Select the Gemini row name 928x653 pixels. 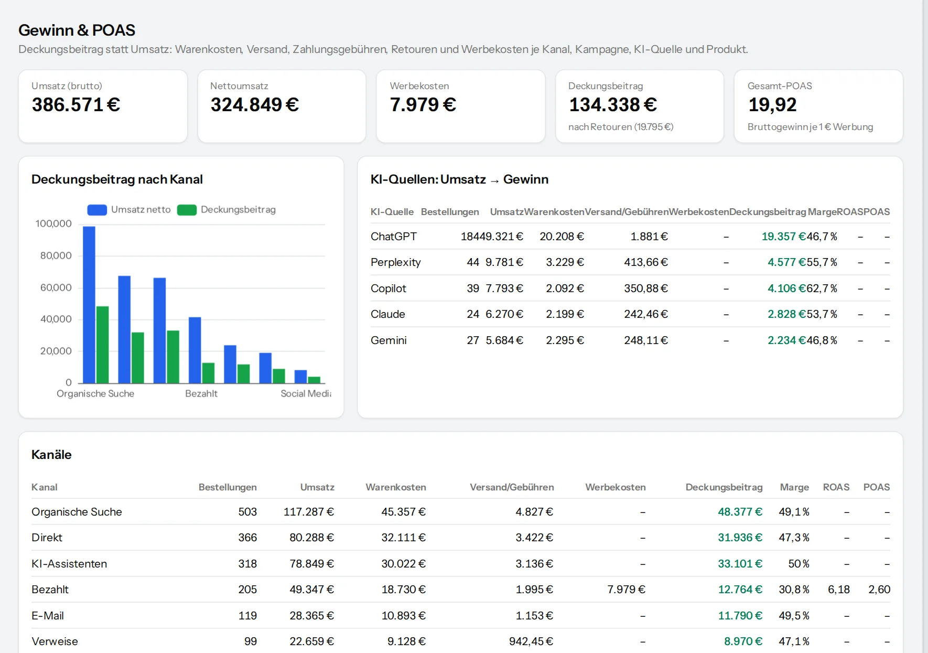coord(389,340)
